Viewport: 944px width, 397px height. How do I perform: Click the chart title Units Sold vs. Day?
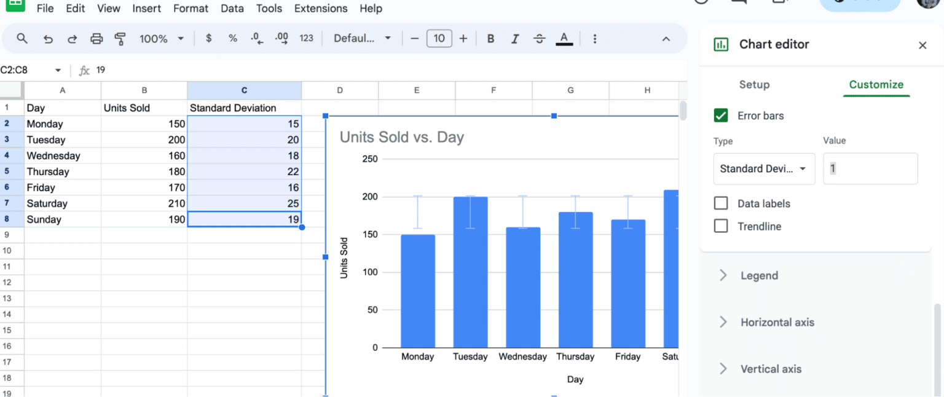(401, 137)
